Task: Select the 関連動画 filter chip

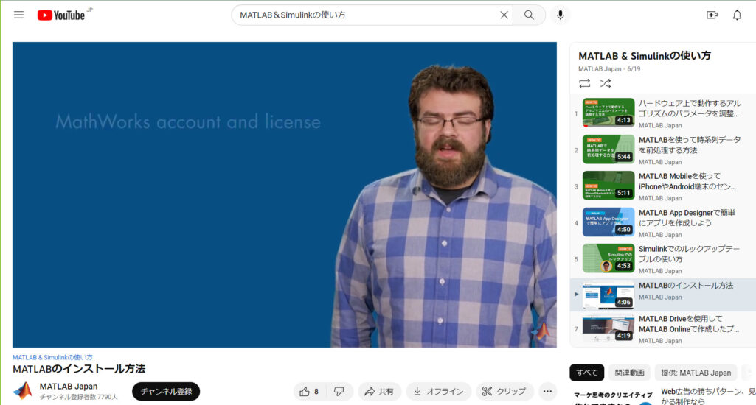Action: [x=629, y=373]
